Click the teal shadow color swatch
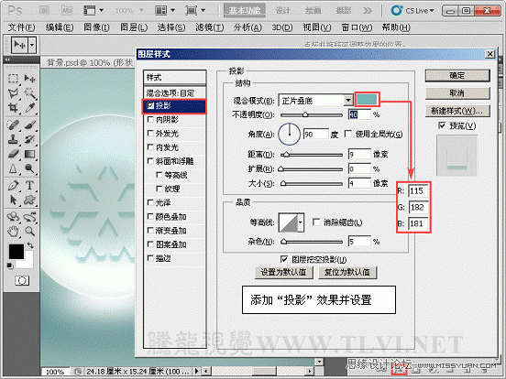The image size is (506, 379). (367, 99)
